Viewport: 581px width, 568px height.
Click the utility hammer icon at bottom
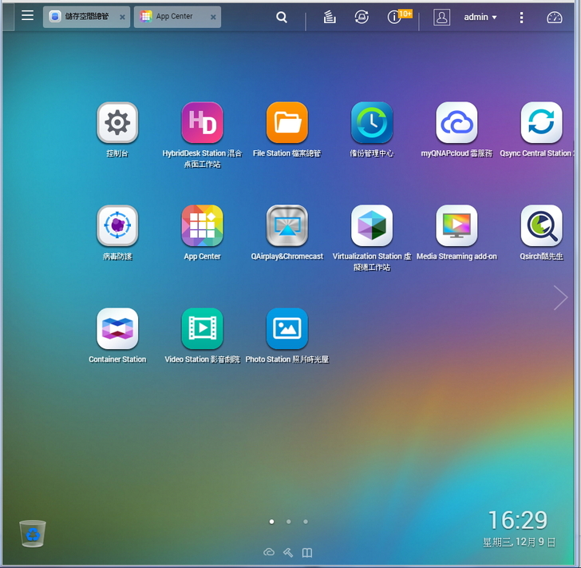[288, 553]
